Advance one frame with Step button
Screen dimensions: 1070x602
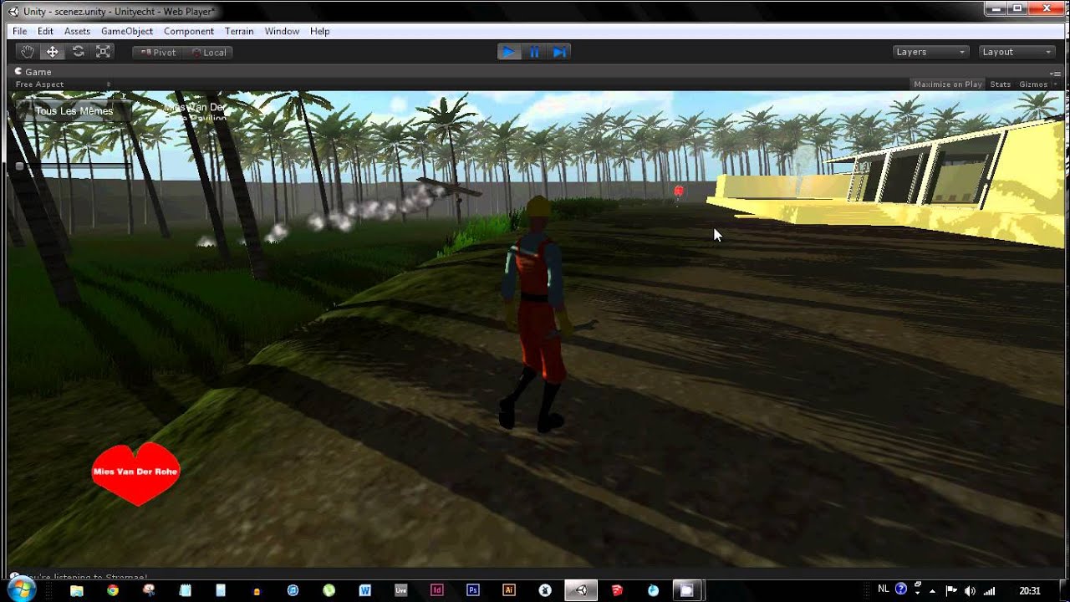click(560, 52)
